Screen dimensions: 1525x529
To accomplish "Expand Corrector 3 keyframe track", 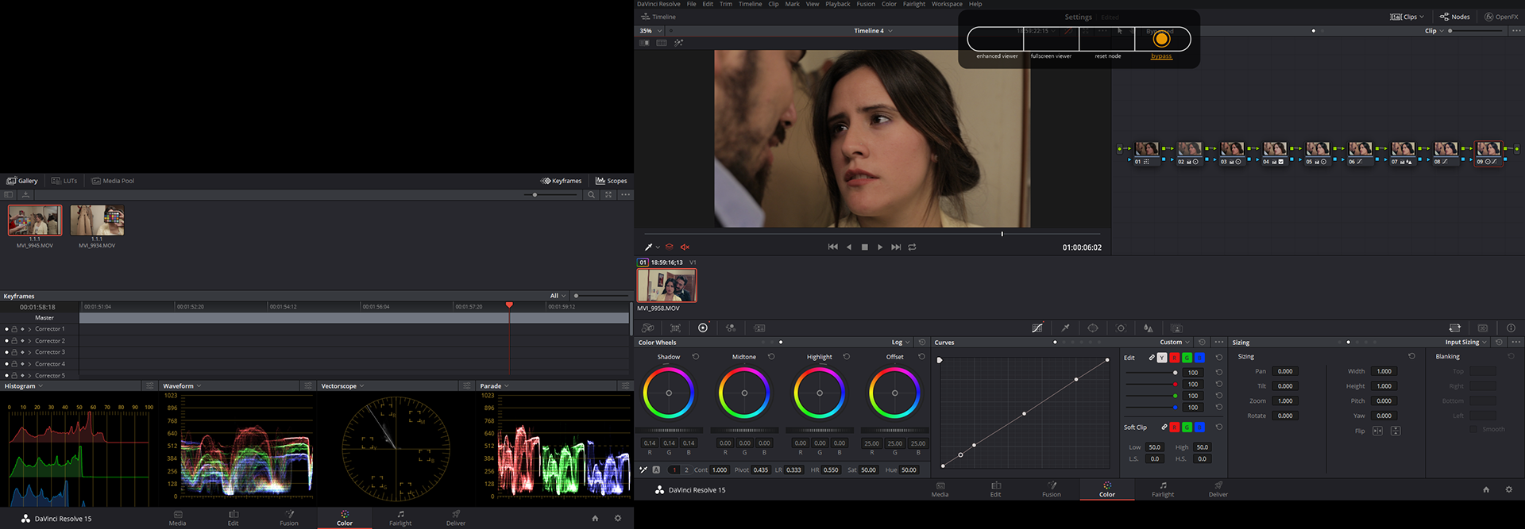I will (29, 352).
